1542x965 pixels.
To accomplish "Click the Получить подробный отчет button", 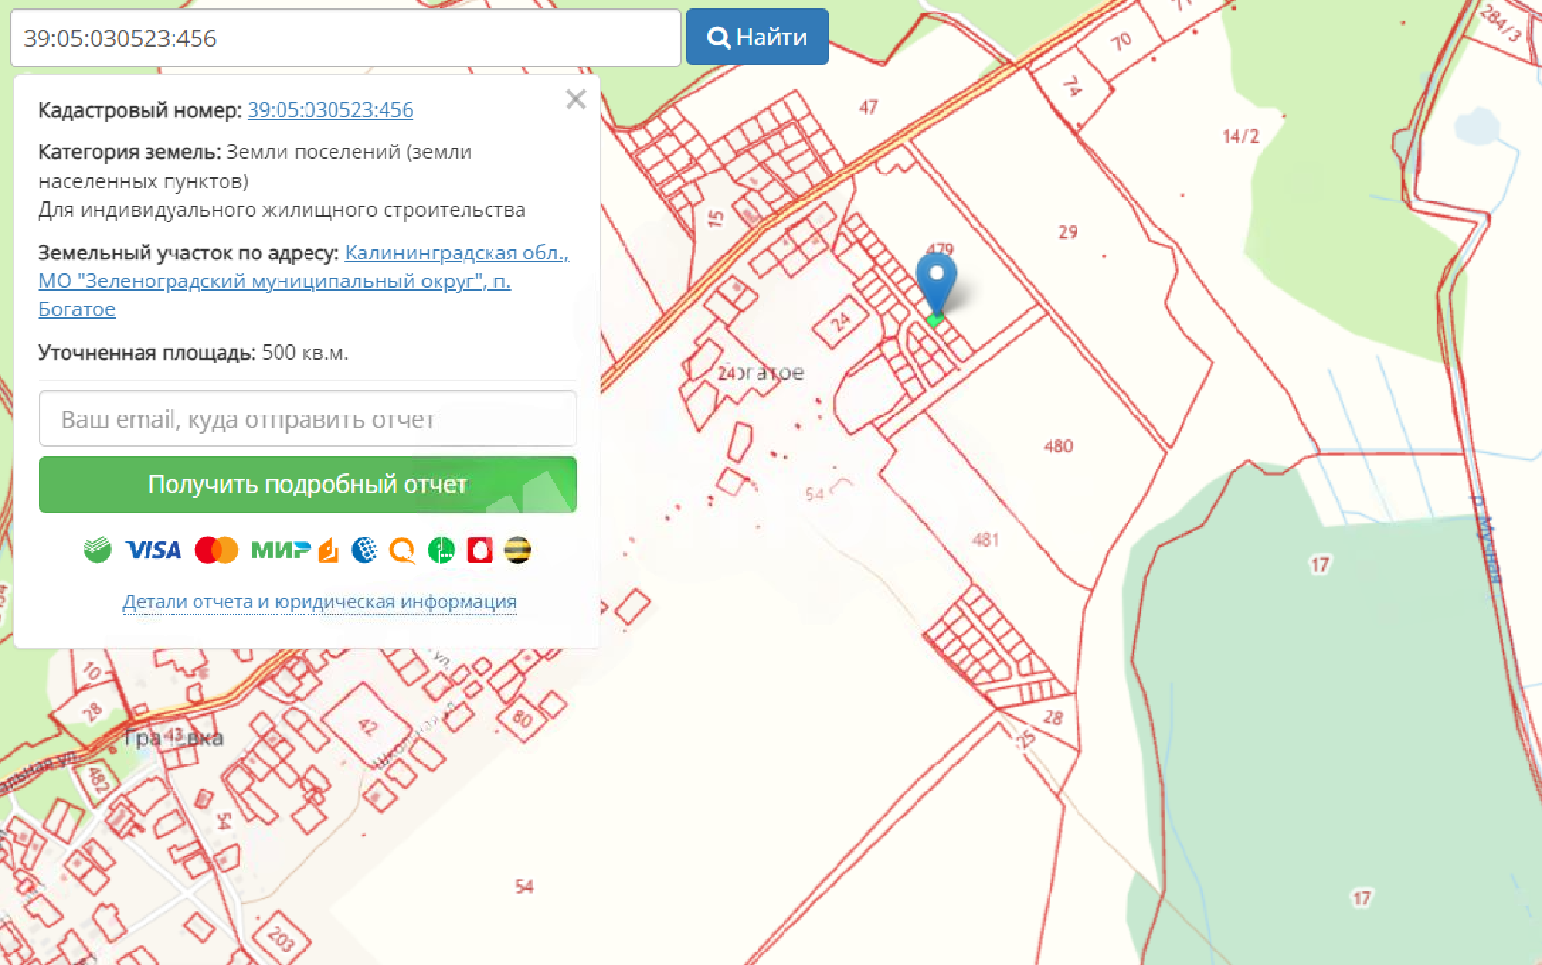I will (307, 484).
